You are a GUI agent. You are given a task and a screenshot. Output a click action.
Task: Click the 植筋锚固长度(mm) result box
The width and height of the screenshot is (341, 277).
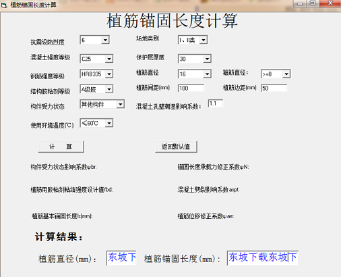(263, 258)
